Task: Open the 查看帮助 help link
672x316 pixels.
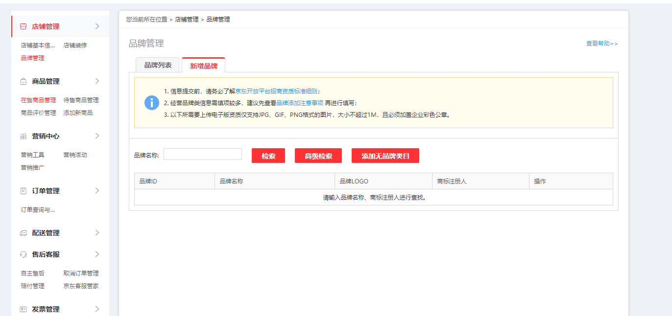Action: tap(601, 44)
